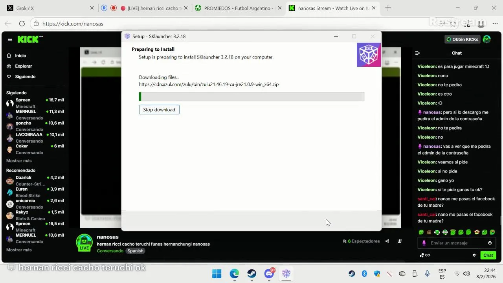Open Discord from the taskbar
Image resolution: width=503 pixels, height=283 pixels.
click(269, 274)
